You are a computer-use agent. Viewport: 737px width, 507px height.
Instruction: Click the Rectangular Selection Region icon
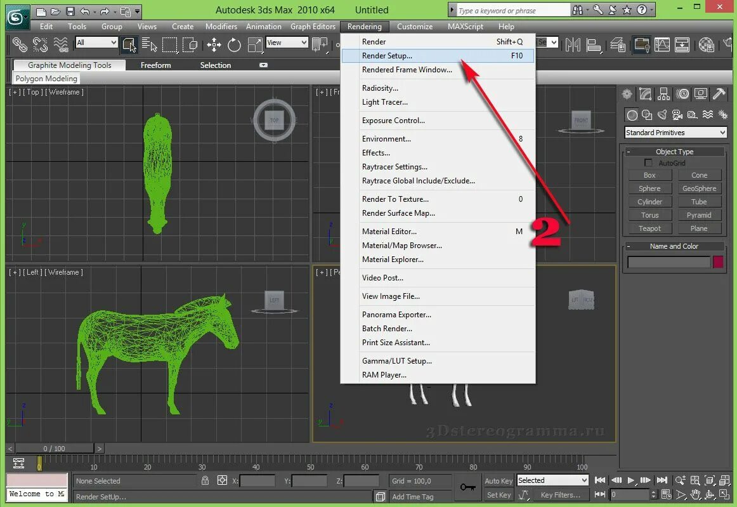click(x=169, y=44)
